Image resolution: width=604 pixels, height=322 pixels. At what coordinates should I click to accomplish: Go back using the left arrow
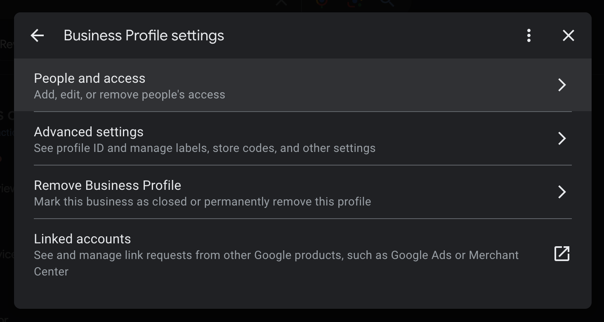click(x=37, y=36)
